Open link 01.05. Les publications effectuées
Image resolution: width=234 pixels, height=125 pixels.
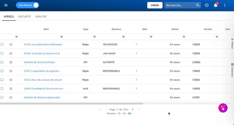pos(43,45)
